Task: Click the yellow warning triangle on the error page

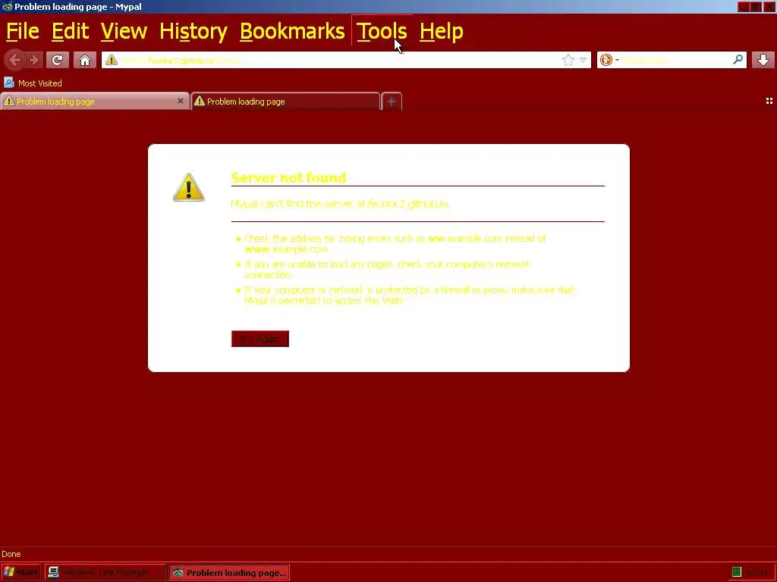Action: coord(189,187)
